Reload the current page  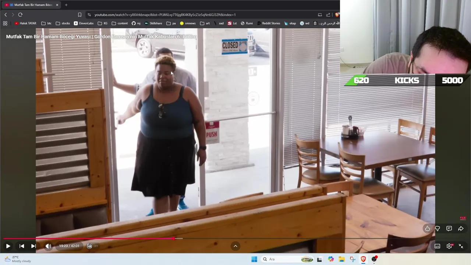pyautogui.click(x=20, y=15)
